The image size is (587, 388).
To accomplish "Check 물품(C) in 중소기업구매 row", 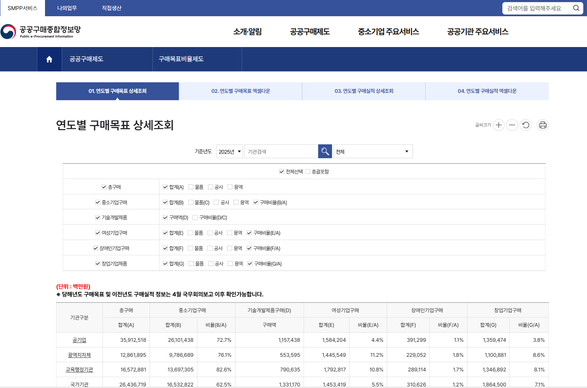I will tap(191, 202).
